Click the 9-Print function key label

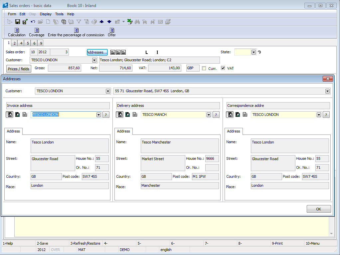coord(277,243)
